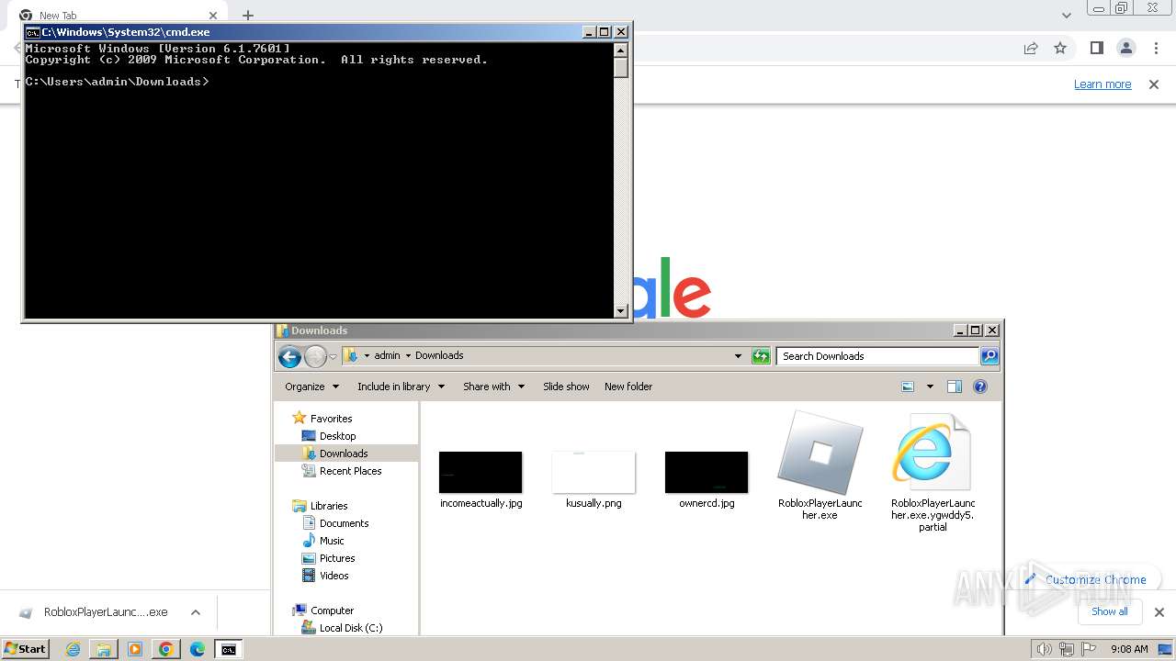Click the search magnifier in Downloads window
This screenshot has width=1176, height=661.
point(989,356)
